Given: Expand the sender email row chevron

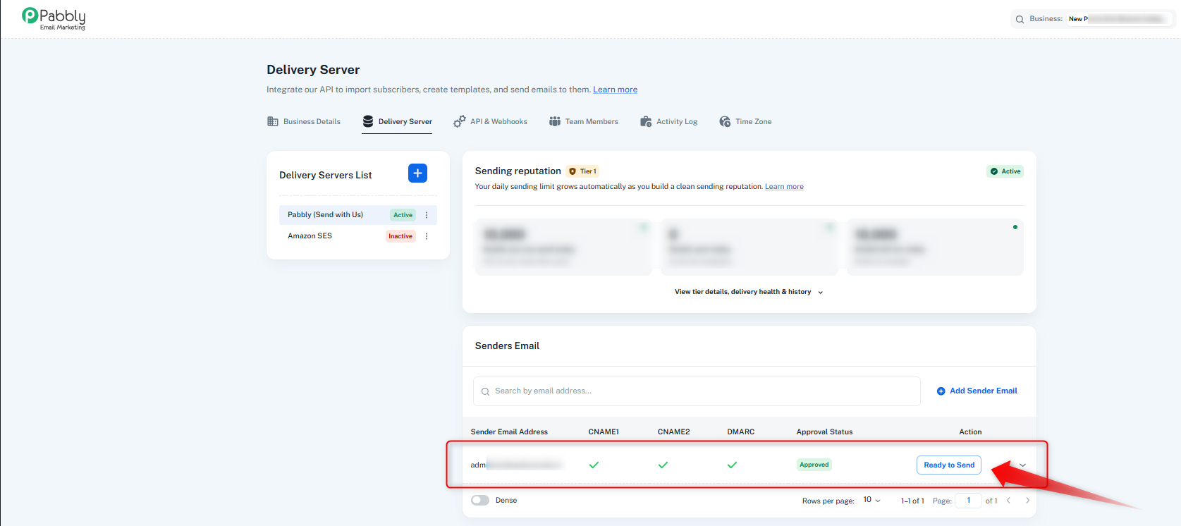Looking at the screenshot, I should click(x=1022, y=465).
